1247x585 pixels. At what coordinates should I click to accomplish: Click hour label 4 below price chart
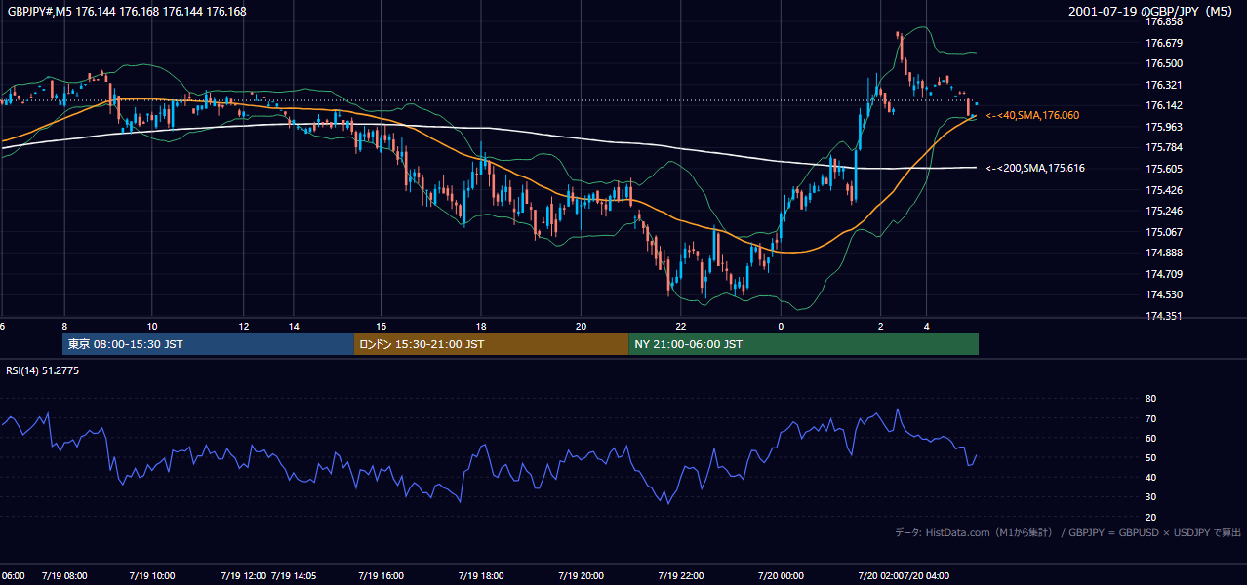[x=927, y=326]
